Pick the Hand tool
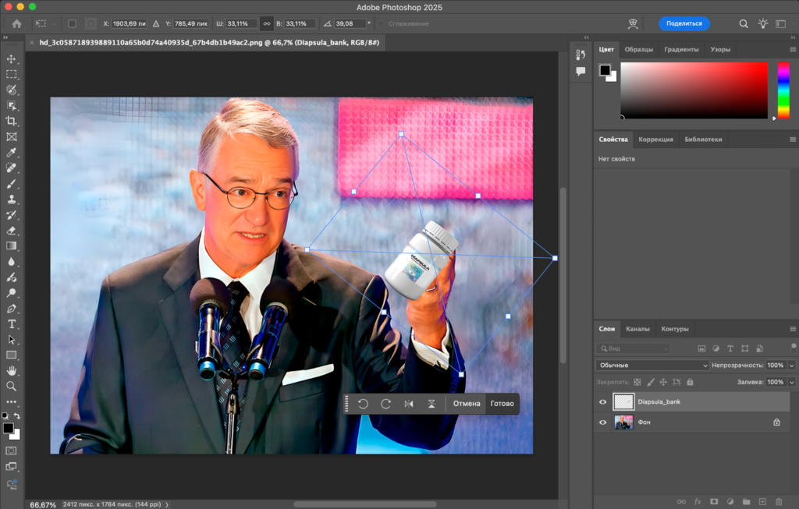Image resolution: width=799 pixels, height=509 pixels. tap(12, 370)
